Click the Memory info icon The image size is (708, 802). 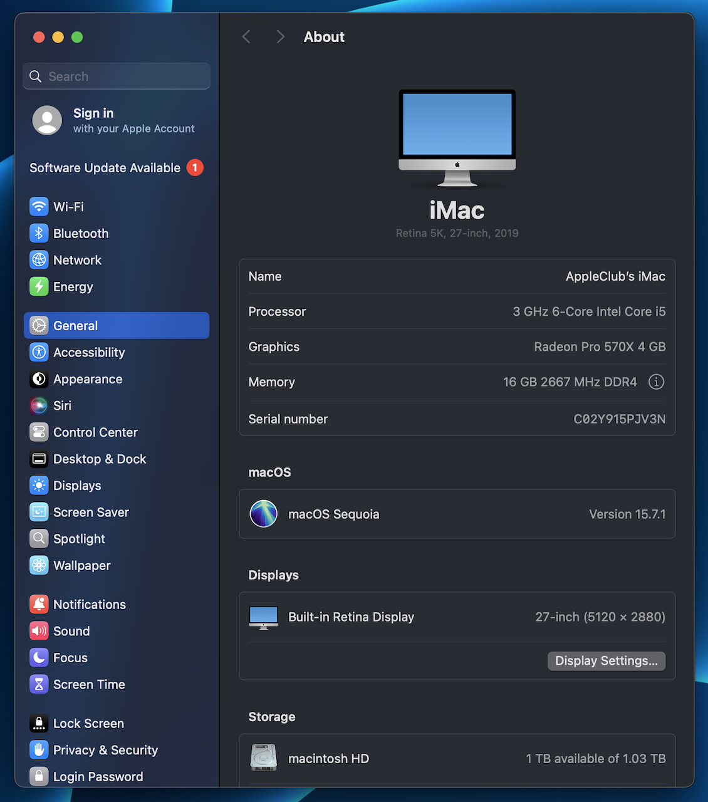tap(656, 382)
